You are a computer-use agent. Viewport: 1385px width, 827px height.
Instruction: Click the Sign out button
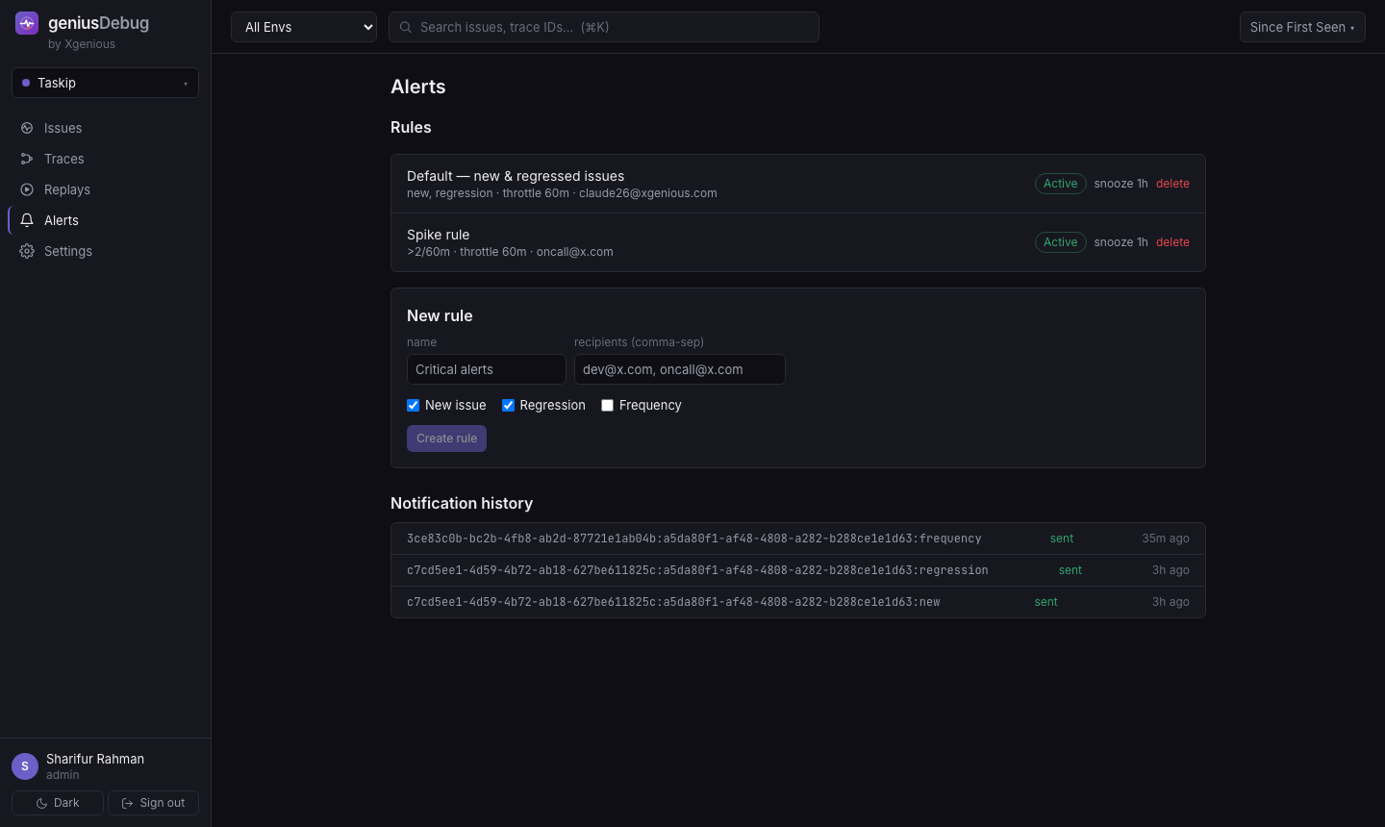153,803
